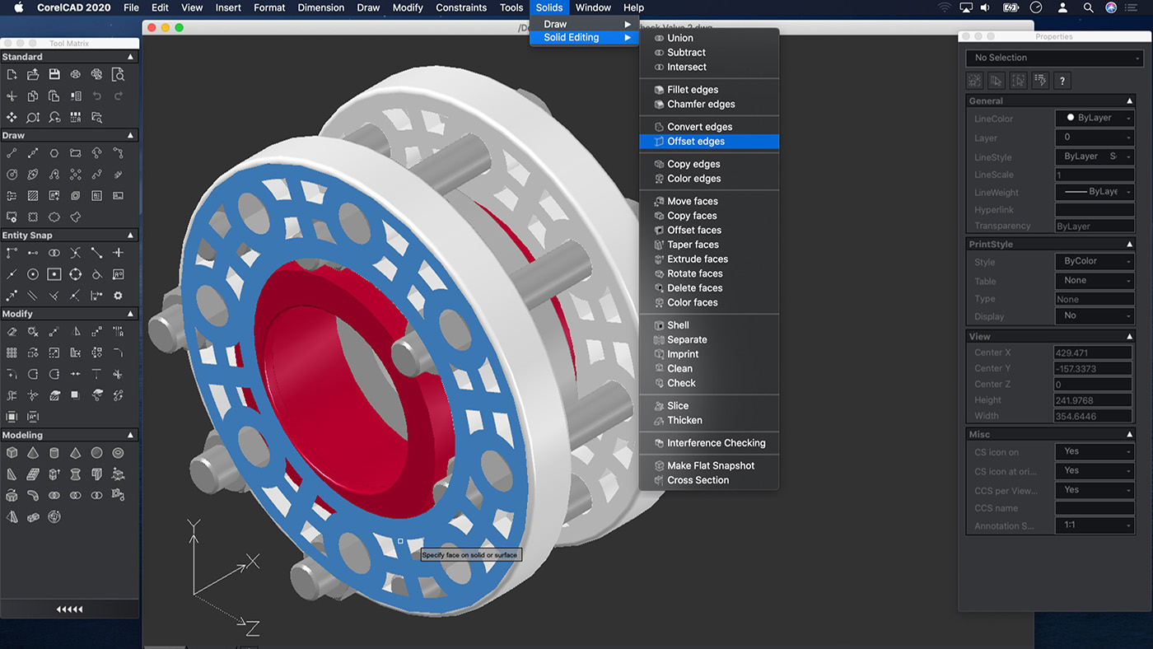Open the PrintStyle Style ByColor dropdown
The width and height of the screenshot is (1153, 649).
tap(1095, 261)
